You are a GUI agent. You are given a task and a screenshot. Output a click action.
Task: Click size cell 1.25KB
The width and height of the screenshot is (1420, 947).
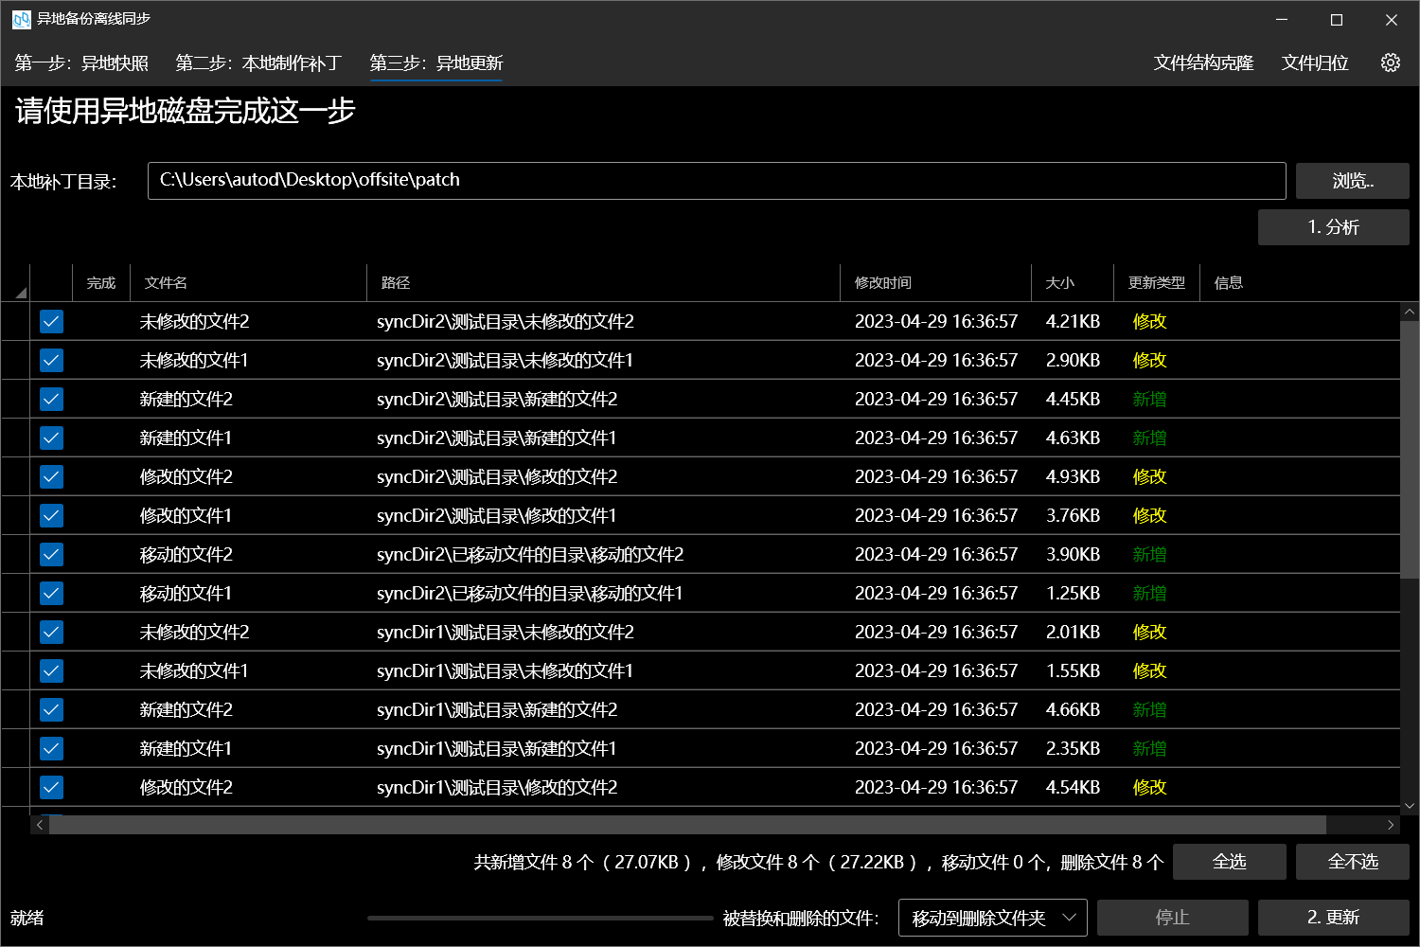coord(1073,594)
